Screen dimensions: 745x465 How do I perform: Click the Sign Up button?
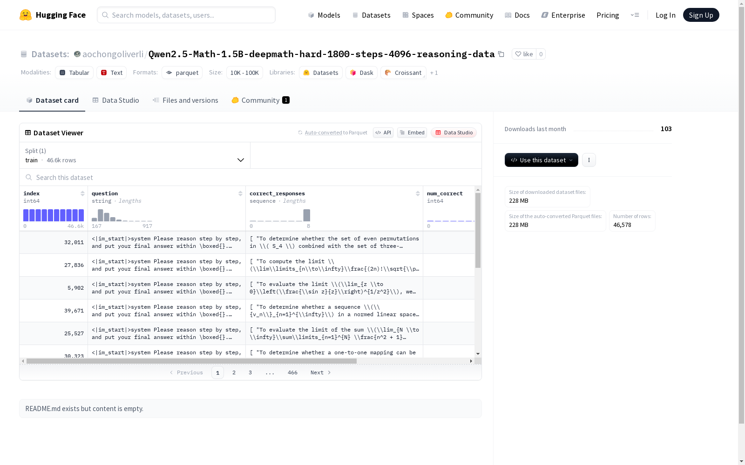[701, 15]
